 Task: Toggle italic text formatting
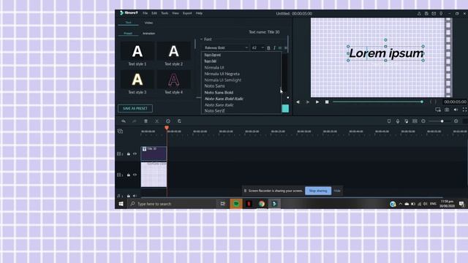(274, 48)
